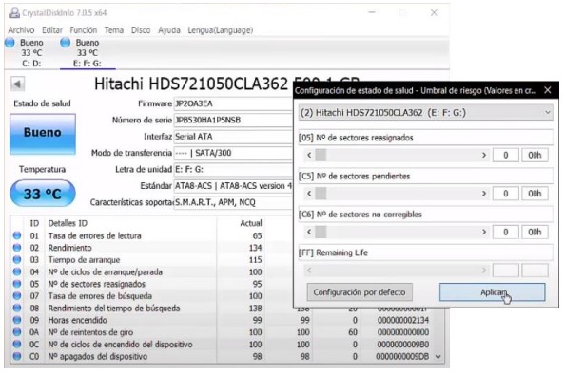The width and height of the screenshot is (564, 374).
Task: Click the [C6] decimal value field
Action: click(x=505, y=232)
